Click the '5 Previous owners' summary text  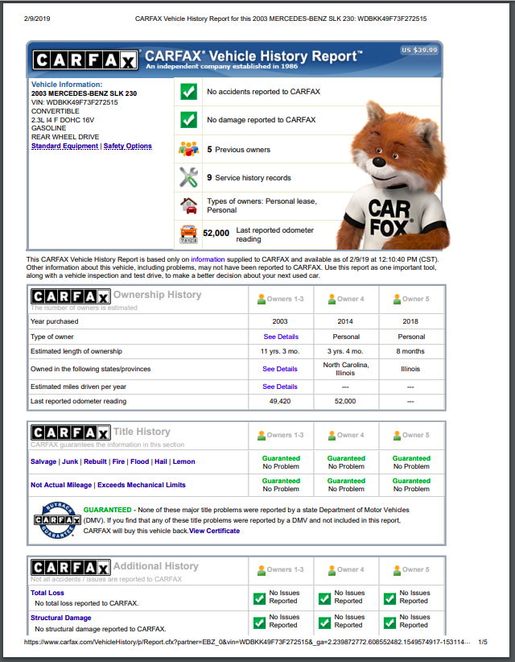tap(239, 150)
